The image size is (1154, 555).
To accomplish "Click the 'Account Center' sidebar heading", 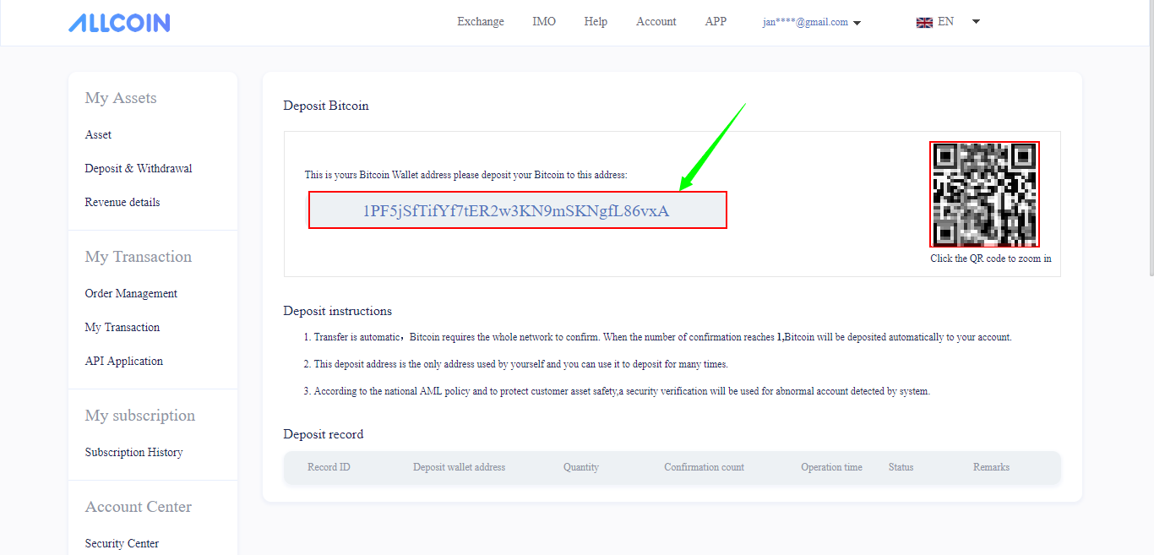I will (139, 508).
